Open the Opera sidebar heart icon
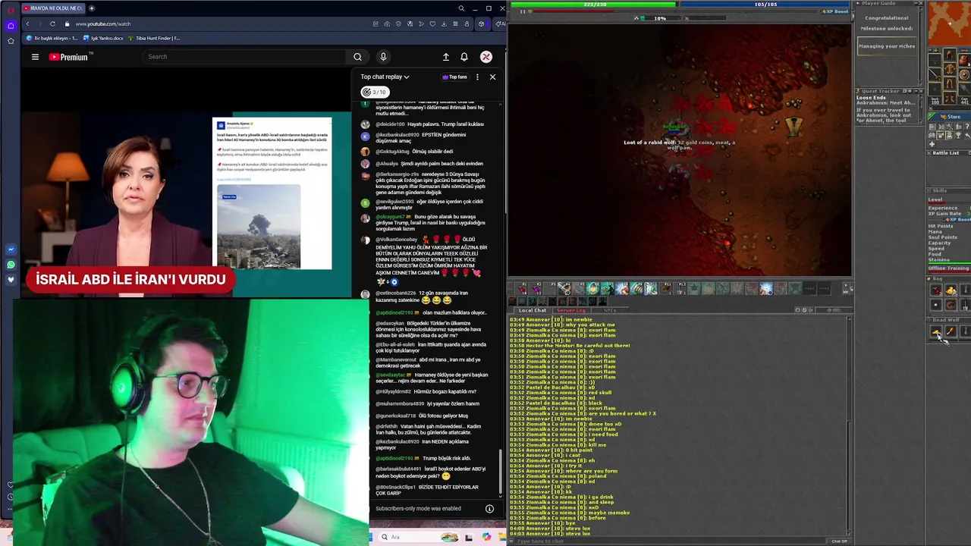971x546 pixels. (11, 280)
